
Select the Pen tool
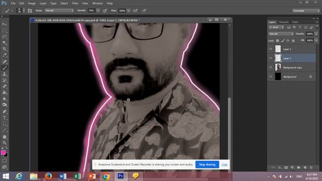(x=5, y=112)
